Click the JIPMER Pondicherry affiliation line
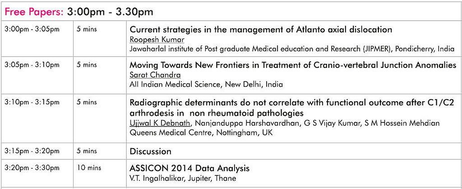Viewport: 462px width, 189px height. click(x=292, y=49)
